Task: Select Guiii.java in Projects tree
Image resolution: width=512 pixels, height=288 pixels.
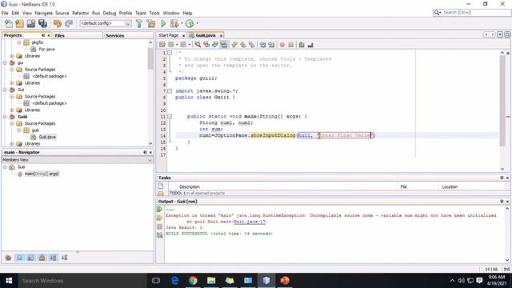Action: point(47,137)
